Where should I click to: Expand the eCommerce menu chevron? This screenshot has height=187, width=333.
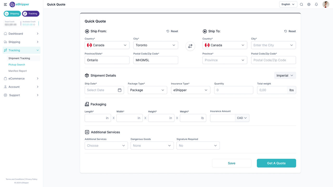(x=37, y=78)
